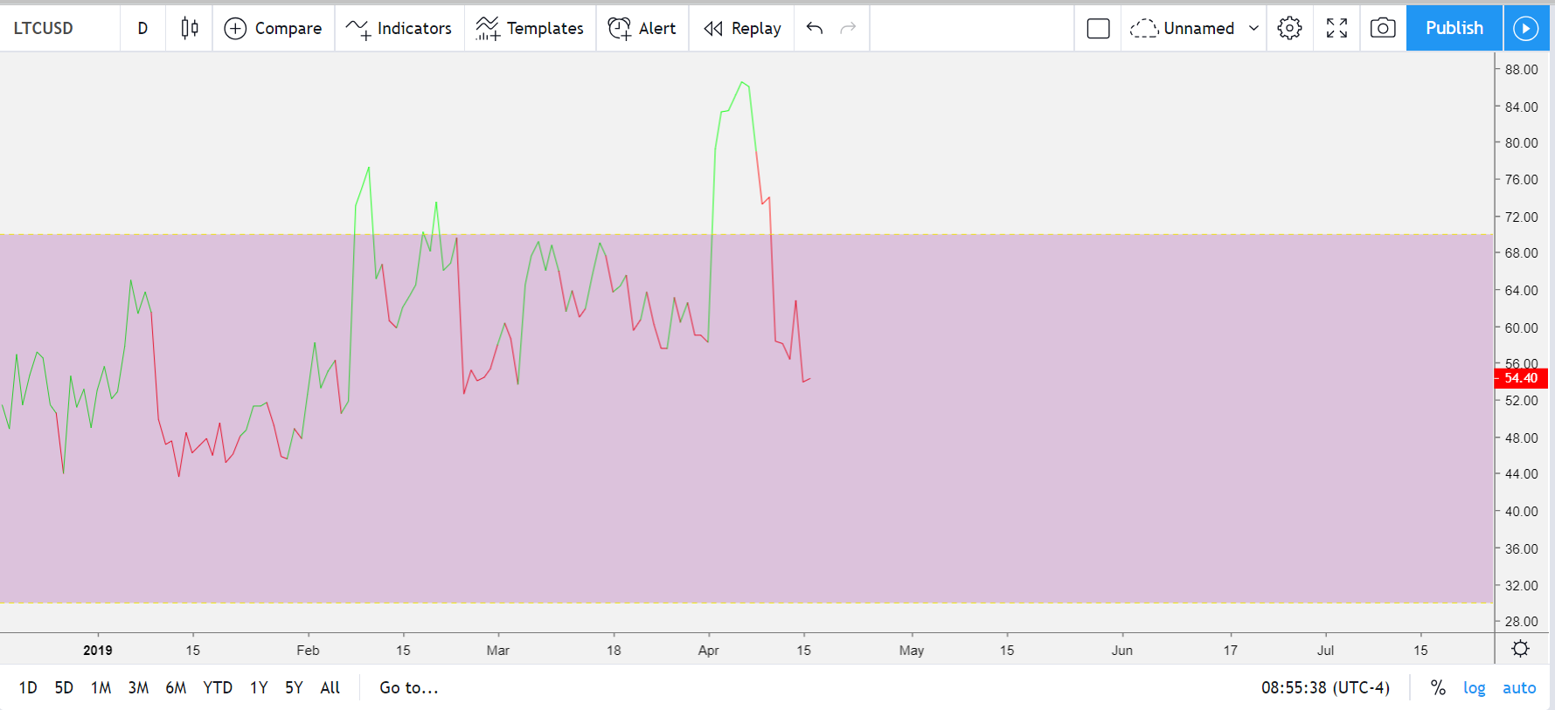Open the LTCUSD symbol search
The height and width of the screenshot is (710, 1555).
(44, 28)
